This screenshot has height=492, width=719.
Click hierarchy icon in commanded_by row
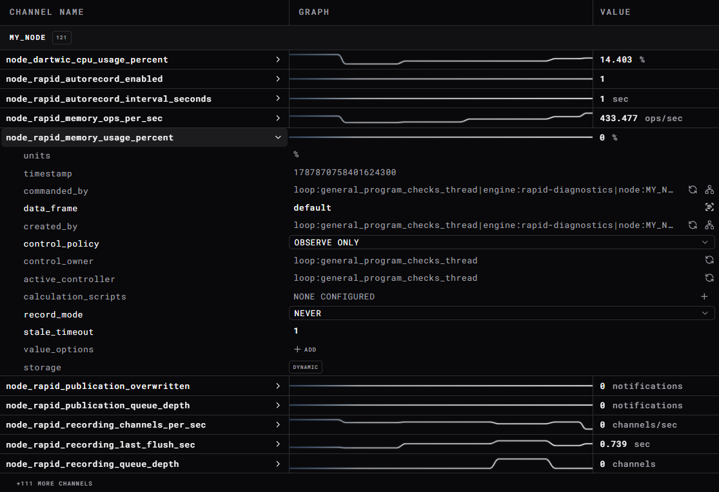click(709, 190)
